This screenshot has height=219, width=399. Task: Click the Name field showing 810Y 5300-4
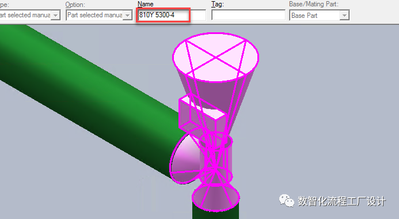click(x=172, y=16)
